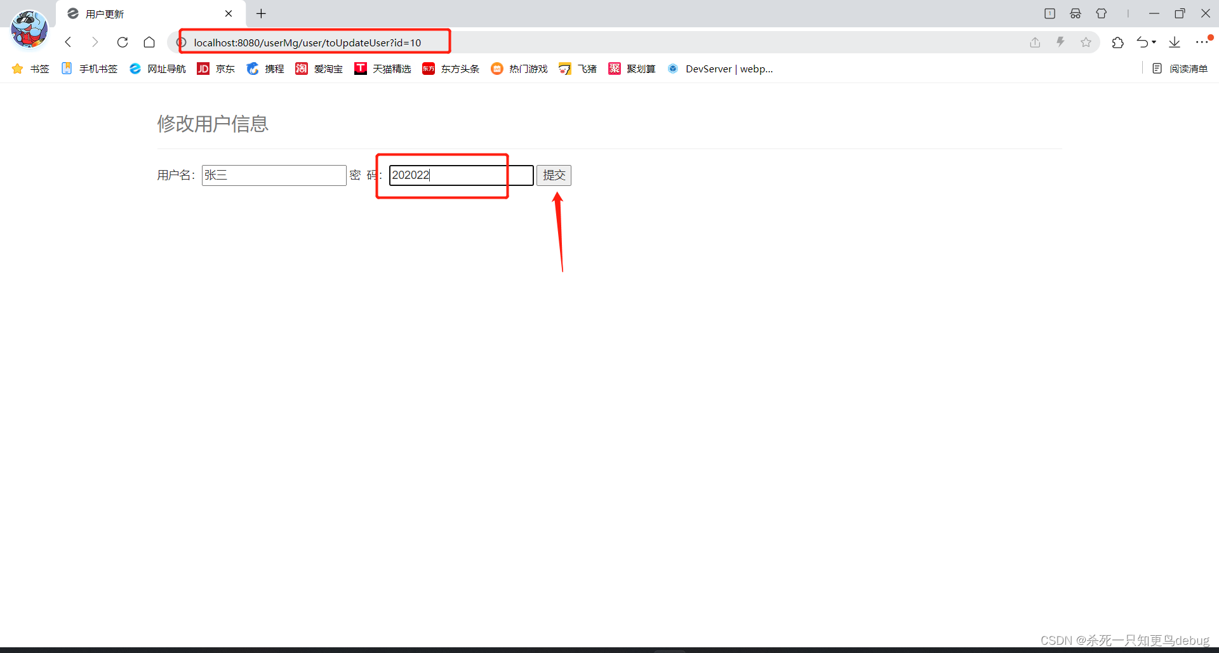View site information icon in address bar
This screenshot has width=1219, height=653.
pos(182,43)
